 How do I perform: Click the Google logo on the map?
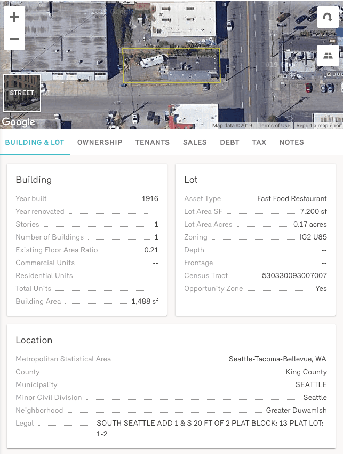pyautogui.click(x=19, y=122)
